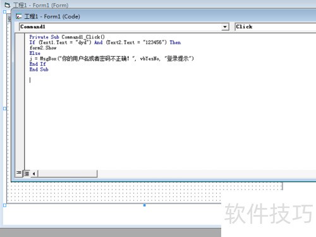Click the "dyd" string in code

click(82, 42)
